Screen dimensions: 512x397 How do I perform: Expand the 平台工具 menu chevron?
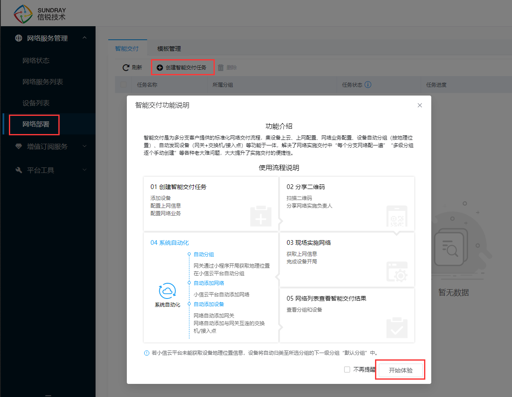(85, 170)
